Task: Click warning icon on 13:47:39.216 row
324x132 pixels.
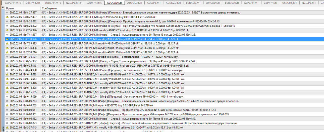Action: click(x=7, y=52)
